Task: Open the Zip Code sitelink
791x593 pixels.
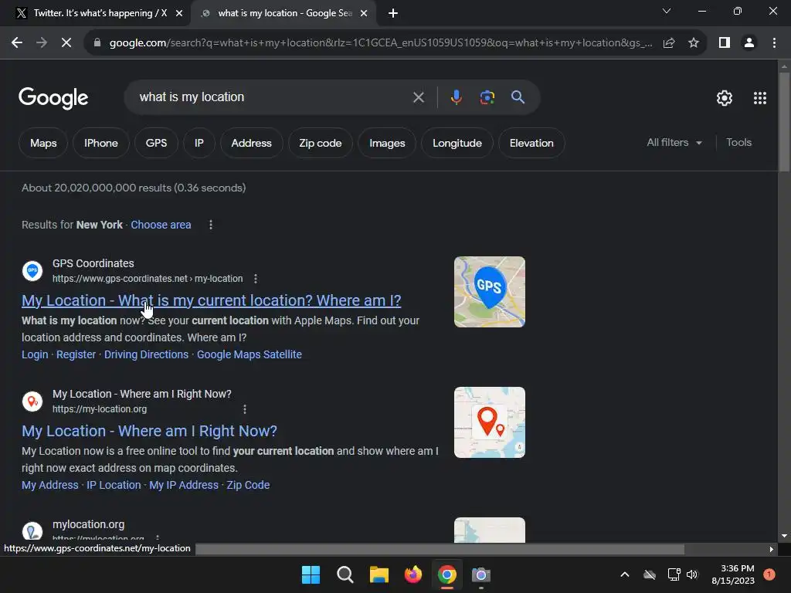Action: (x=248, y=485)
